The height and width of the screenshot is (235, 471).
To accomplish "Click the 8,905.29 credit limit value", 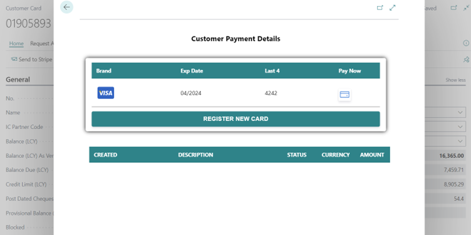I will (453, 184).
